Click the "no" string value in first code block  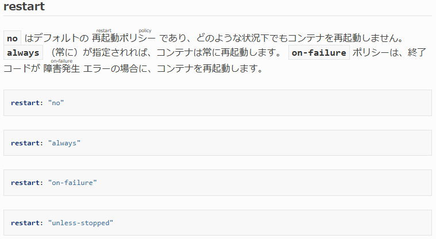(56, 103)
